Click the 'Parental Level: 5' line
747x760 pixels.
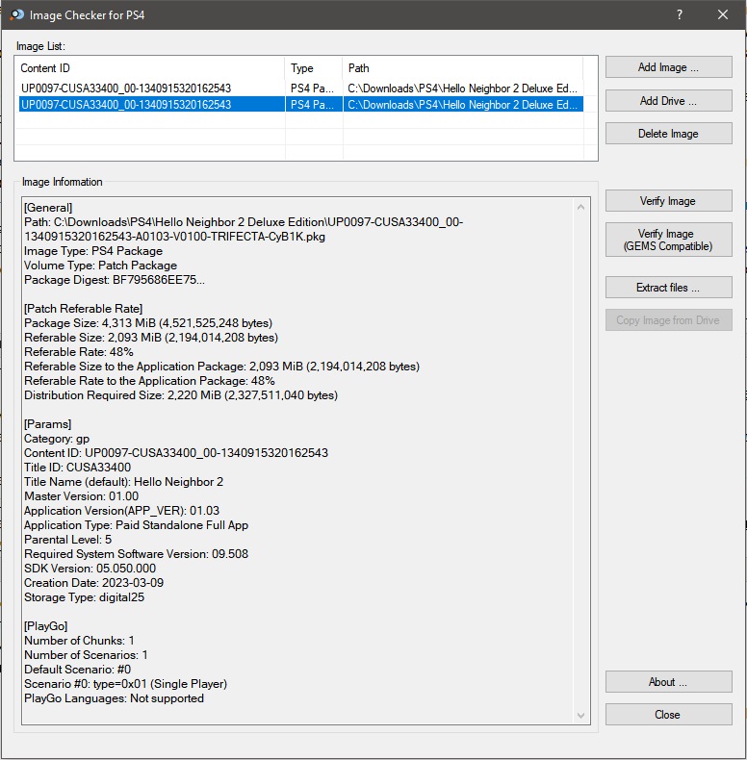tap(68, 540)
